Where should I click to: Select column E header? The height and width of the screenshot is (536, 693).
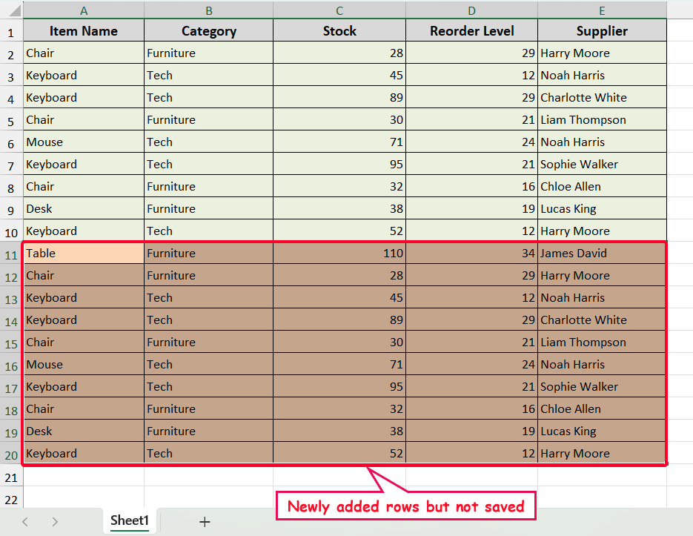[x=602, y=10]
